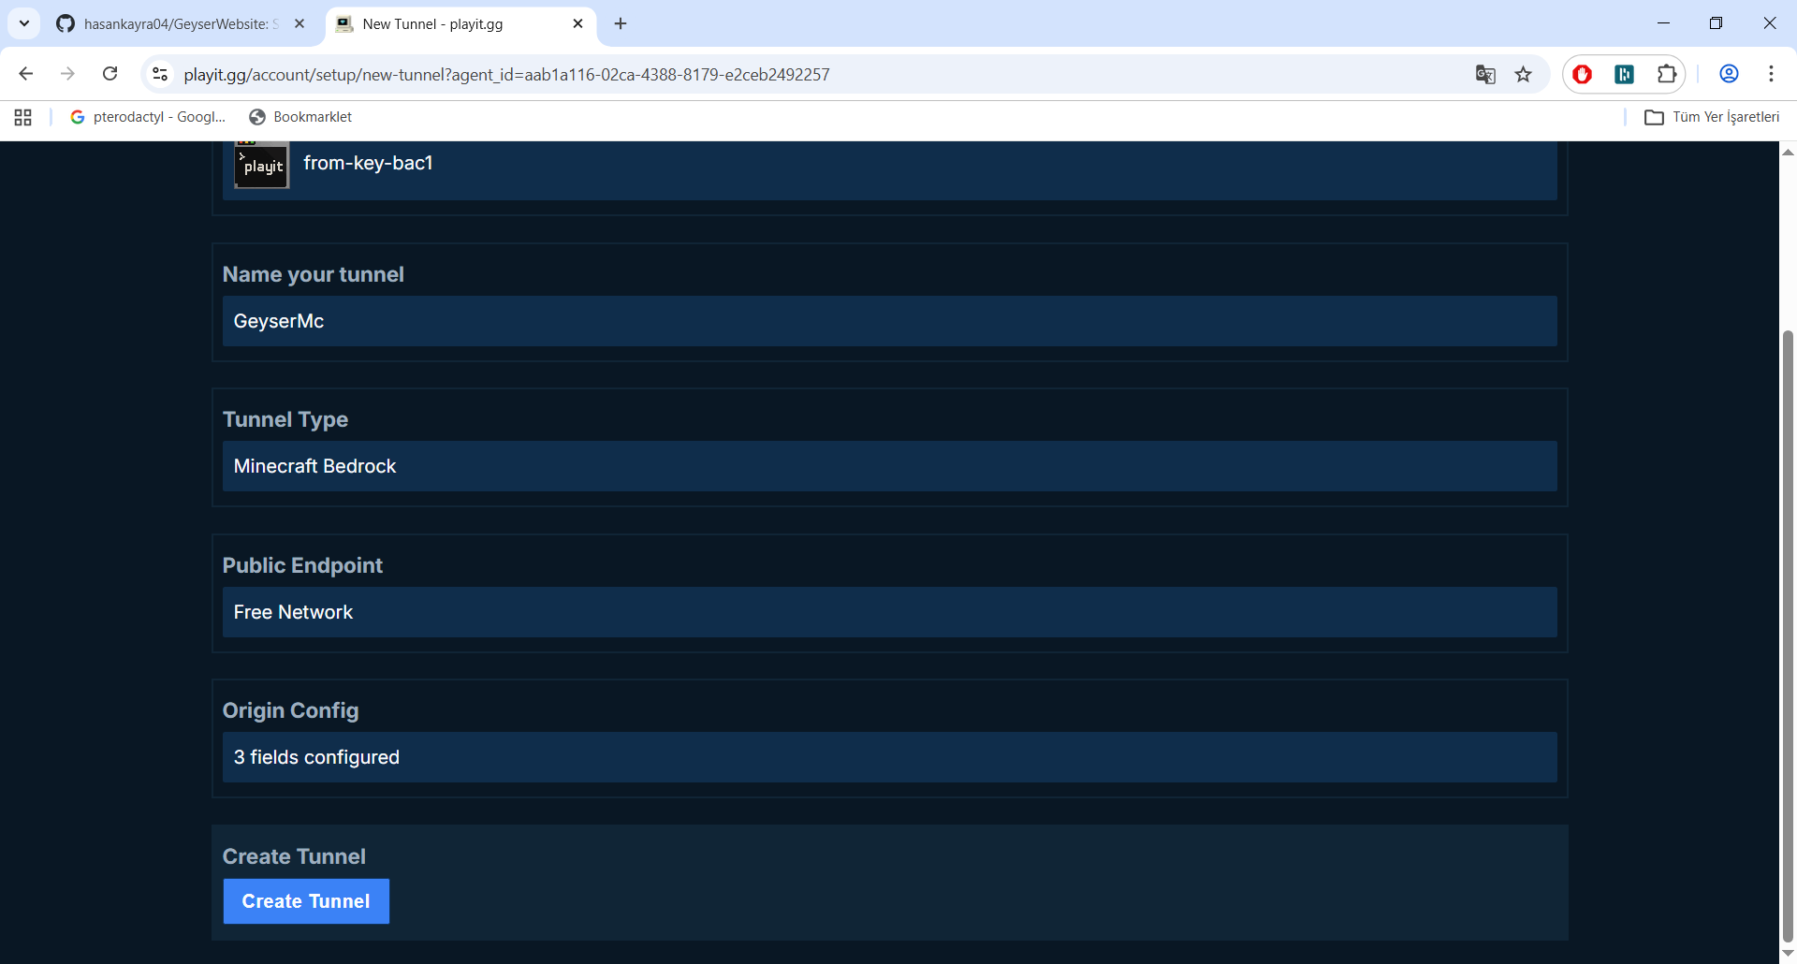Screen dimensions: 1797x964
Task: Close the hasankayra04/GeyserWebsite tab
Action: (x=299, y=23)
